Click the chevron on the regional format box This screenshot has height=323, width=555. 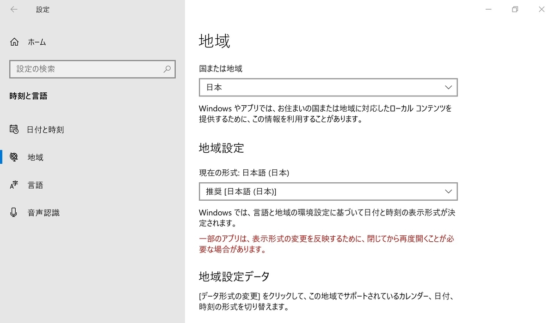(x=448, y=191)
